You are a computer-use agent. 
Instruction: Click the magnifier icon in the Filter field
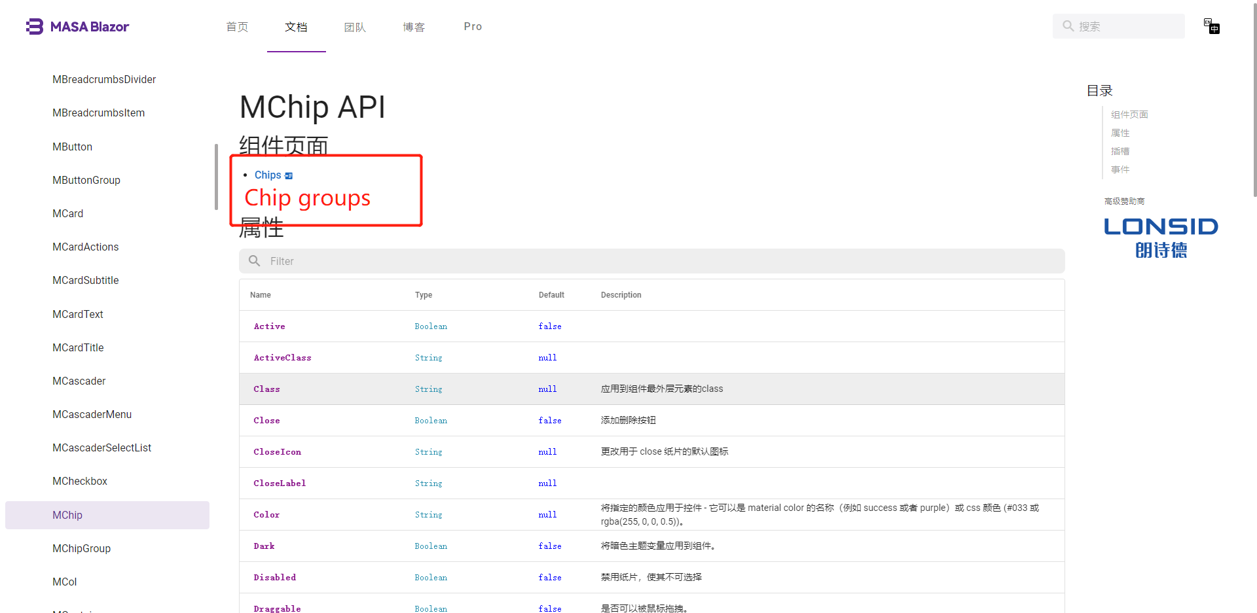pos(254,260)
